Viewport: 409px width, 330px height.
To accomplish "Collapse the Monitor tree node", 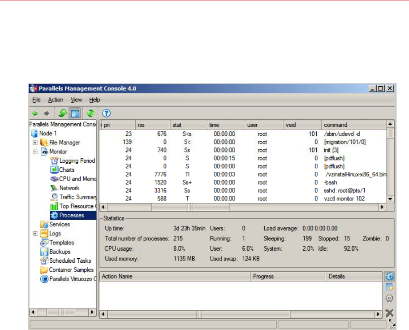I will click(35, 152).
